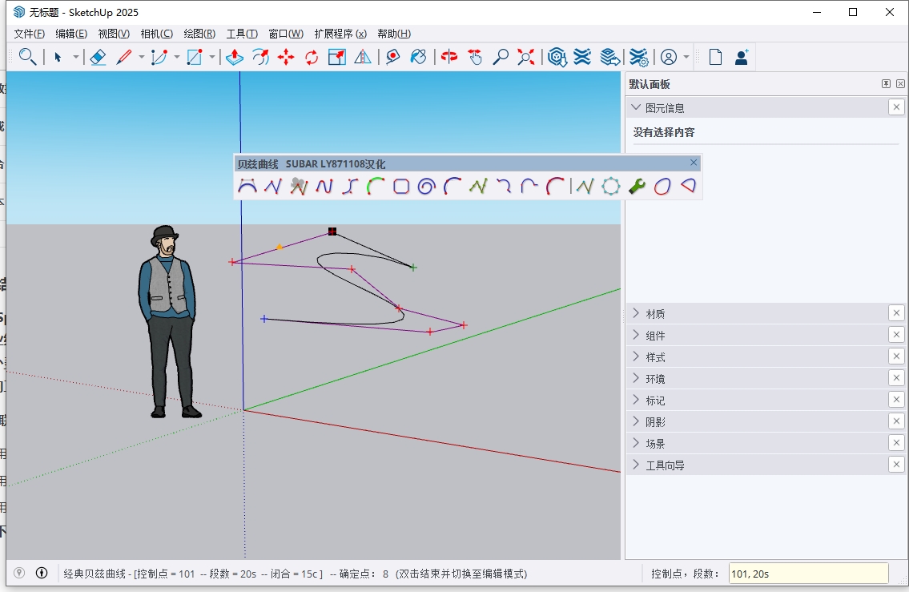This screenshot has height=592, width=909.
Task: Close the 材质 panel with its X
Action: pos(896,313)
